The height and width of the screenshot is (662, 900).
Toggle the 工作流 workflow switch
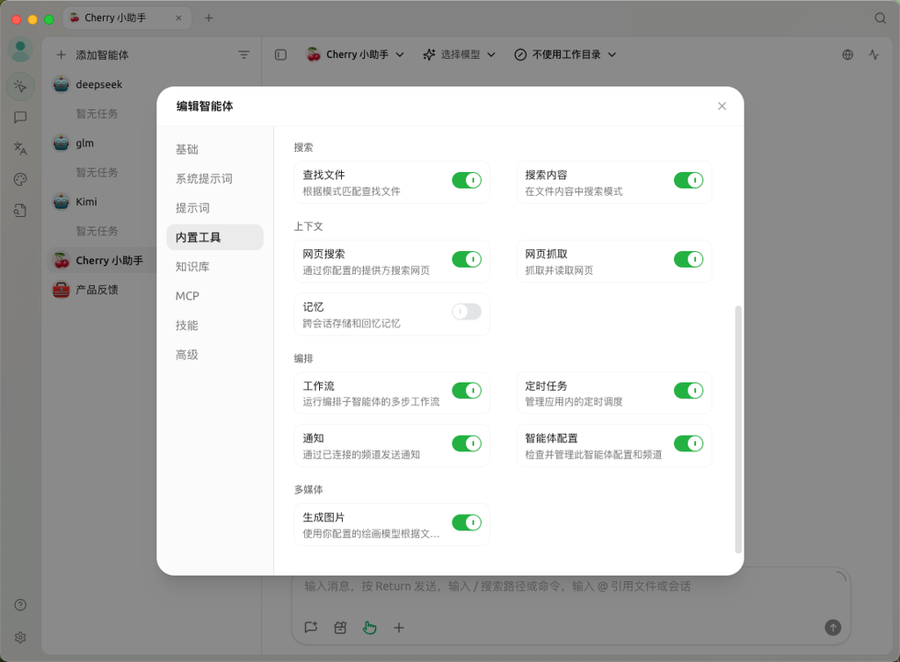coord(466,391)
